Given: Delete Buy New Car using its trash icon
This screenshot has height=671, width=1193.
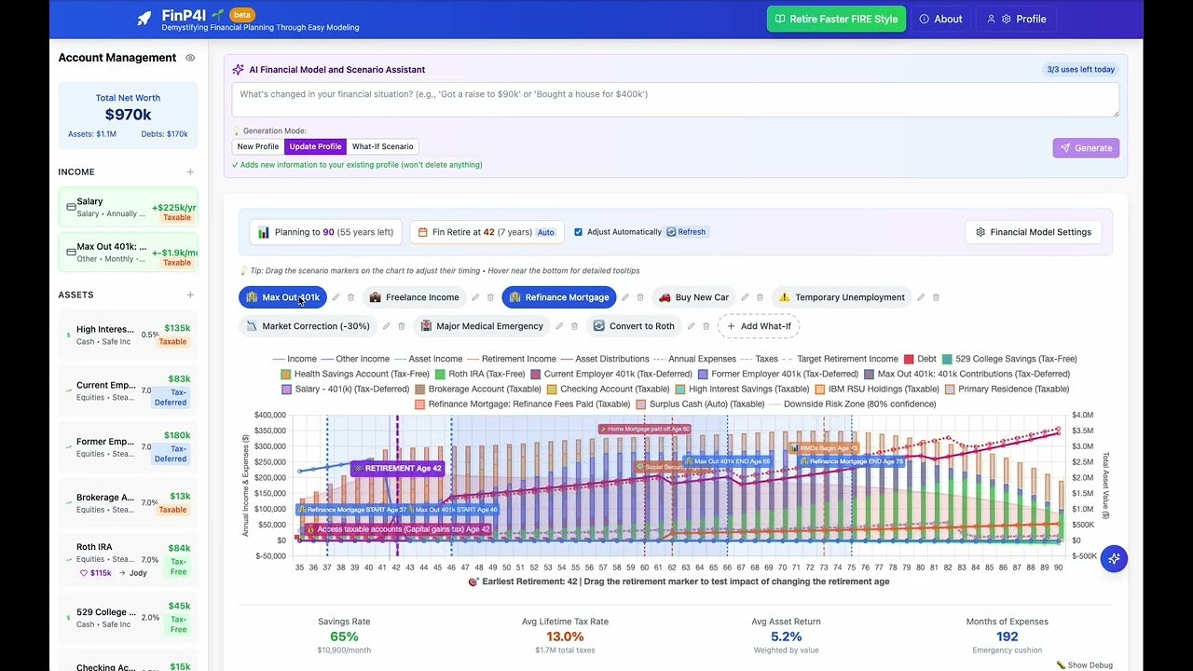Looking at the screenshot, I should (x=759, y=297).
